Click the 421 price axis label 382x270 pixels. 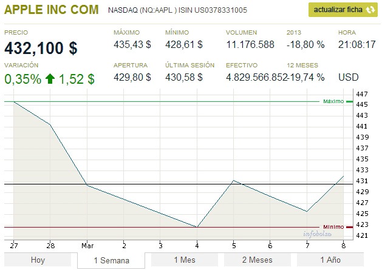[x=362, y=235]
